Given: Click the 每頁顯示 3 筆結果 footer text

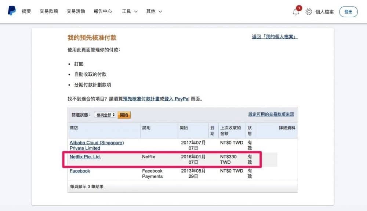Looking at the screenshot, I should pos(87,186).
